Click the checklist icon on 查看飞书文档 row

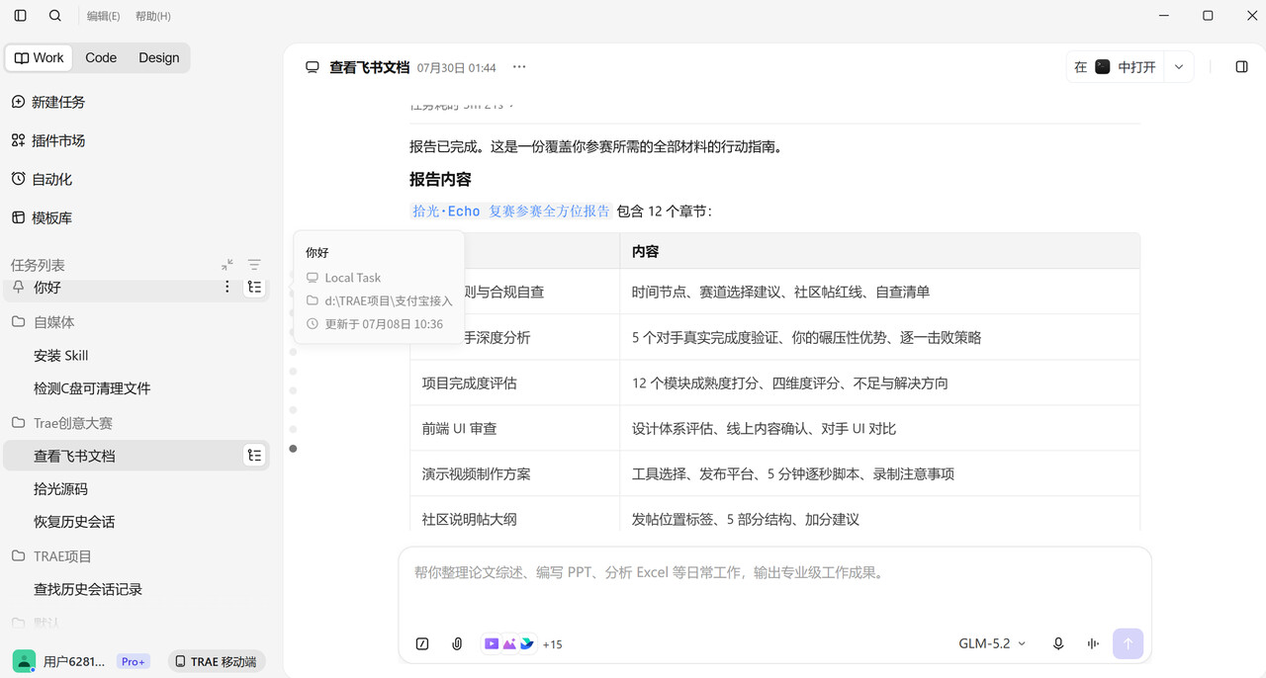pyautogui.click(x=255, y=456)
